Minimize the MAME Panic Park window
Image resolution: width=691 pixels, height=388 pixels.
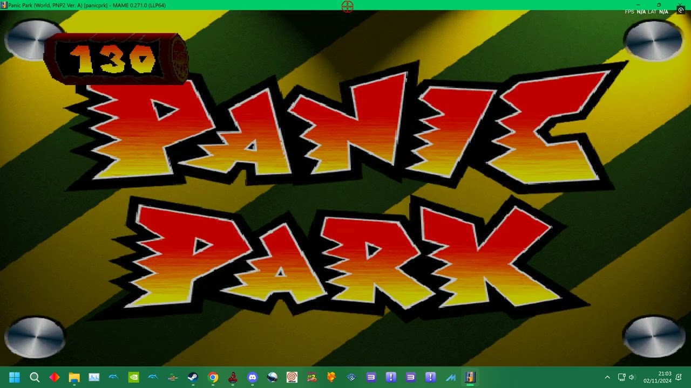(638, 4)
